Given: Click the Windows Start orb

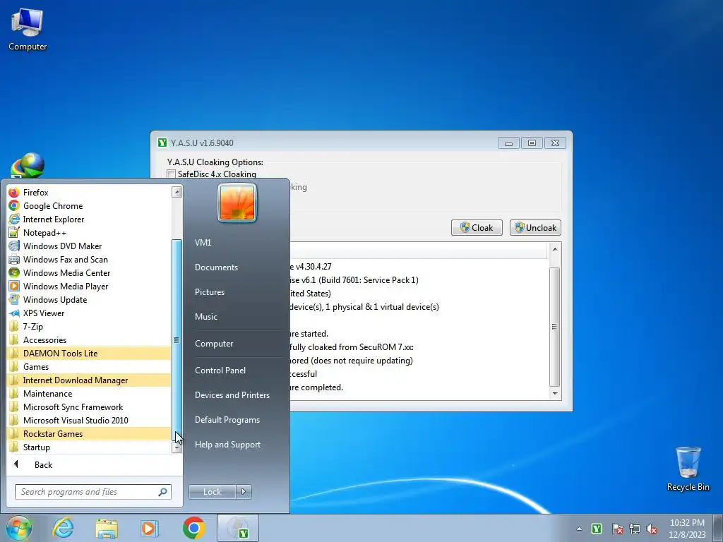Looking at the screenshot, I should (x=18, y=528).
